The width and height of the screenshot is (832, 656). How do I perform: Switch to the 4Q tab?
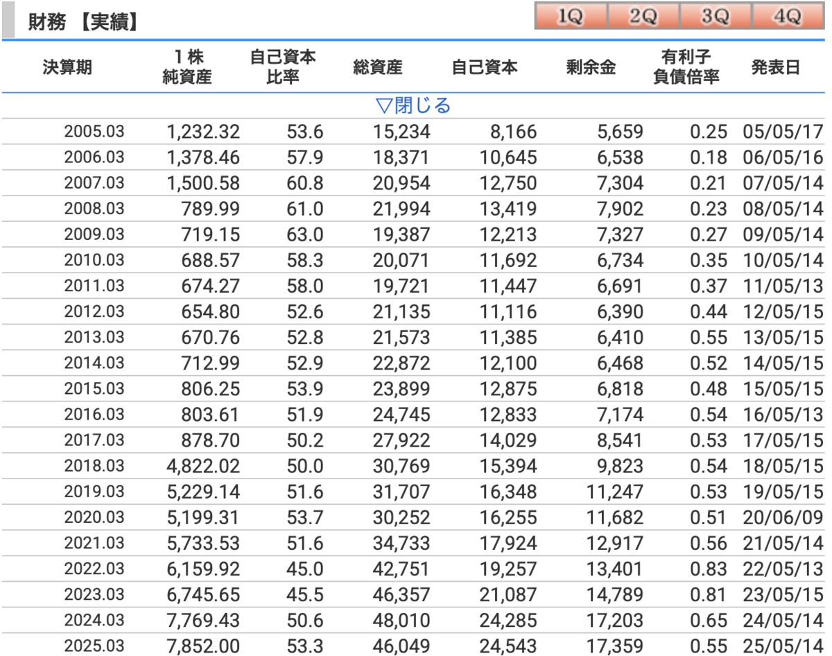[x=788, y=17]
